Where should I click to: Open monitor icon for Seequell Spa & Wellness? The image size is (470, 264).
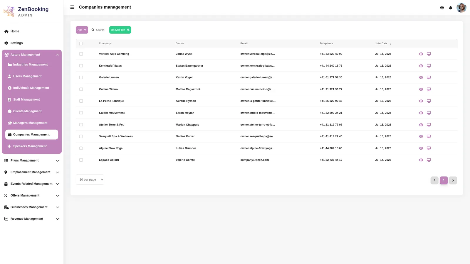[x=429, y=136]
